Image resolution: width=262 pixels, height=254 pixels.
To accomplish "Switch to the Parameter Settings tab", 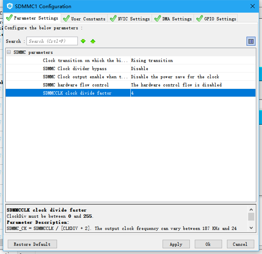I will (32, 18).
